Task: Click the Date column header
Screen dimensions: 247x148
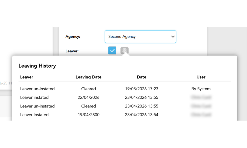Action: pyautogui.click(x=142, y=77)
